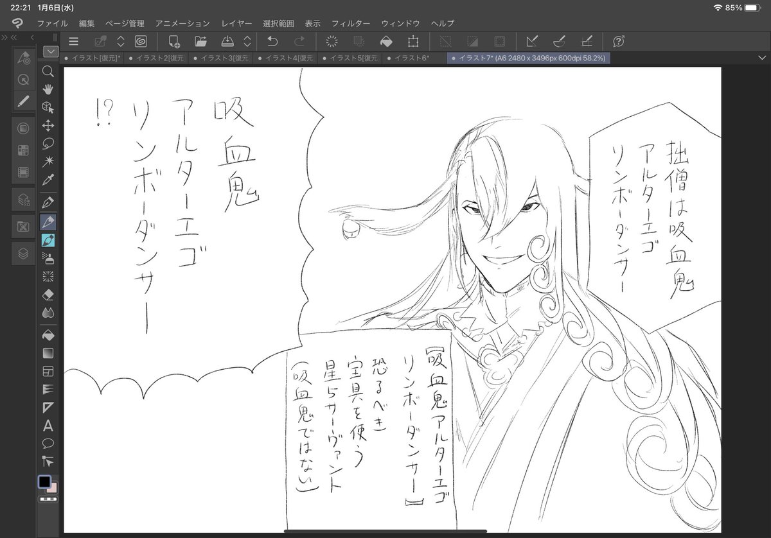Toggle Snap to Grid
The image size is (771, 538).
[586, 41]
